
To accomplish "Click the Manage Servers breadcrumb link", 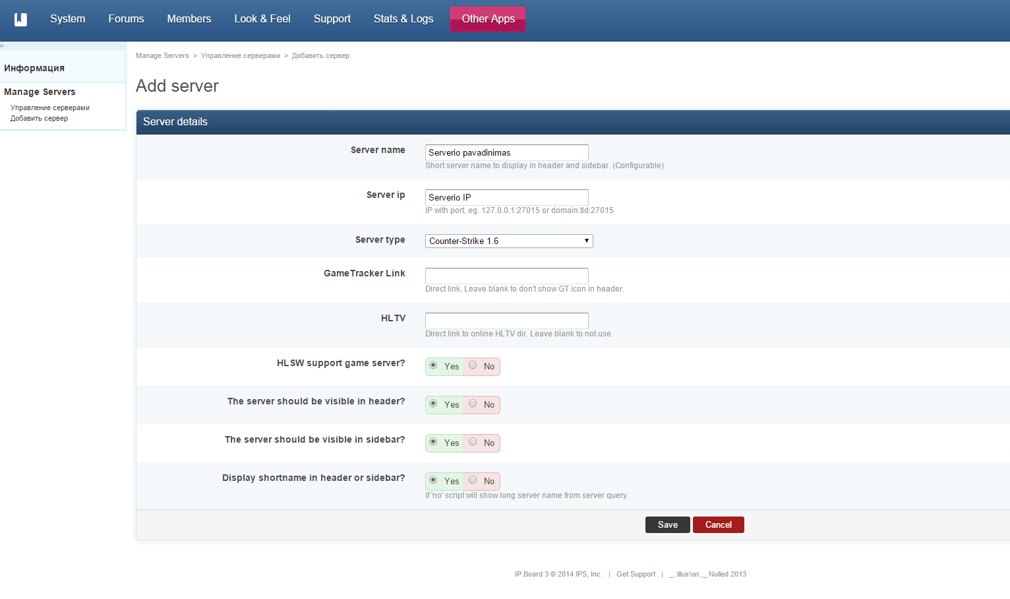I will click(x=162, y=55).
